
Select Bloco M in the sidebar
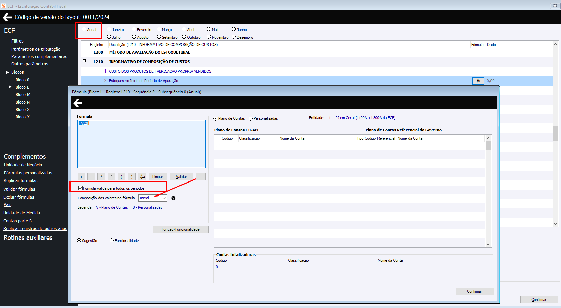point(23,95)
